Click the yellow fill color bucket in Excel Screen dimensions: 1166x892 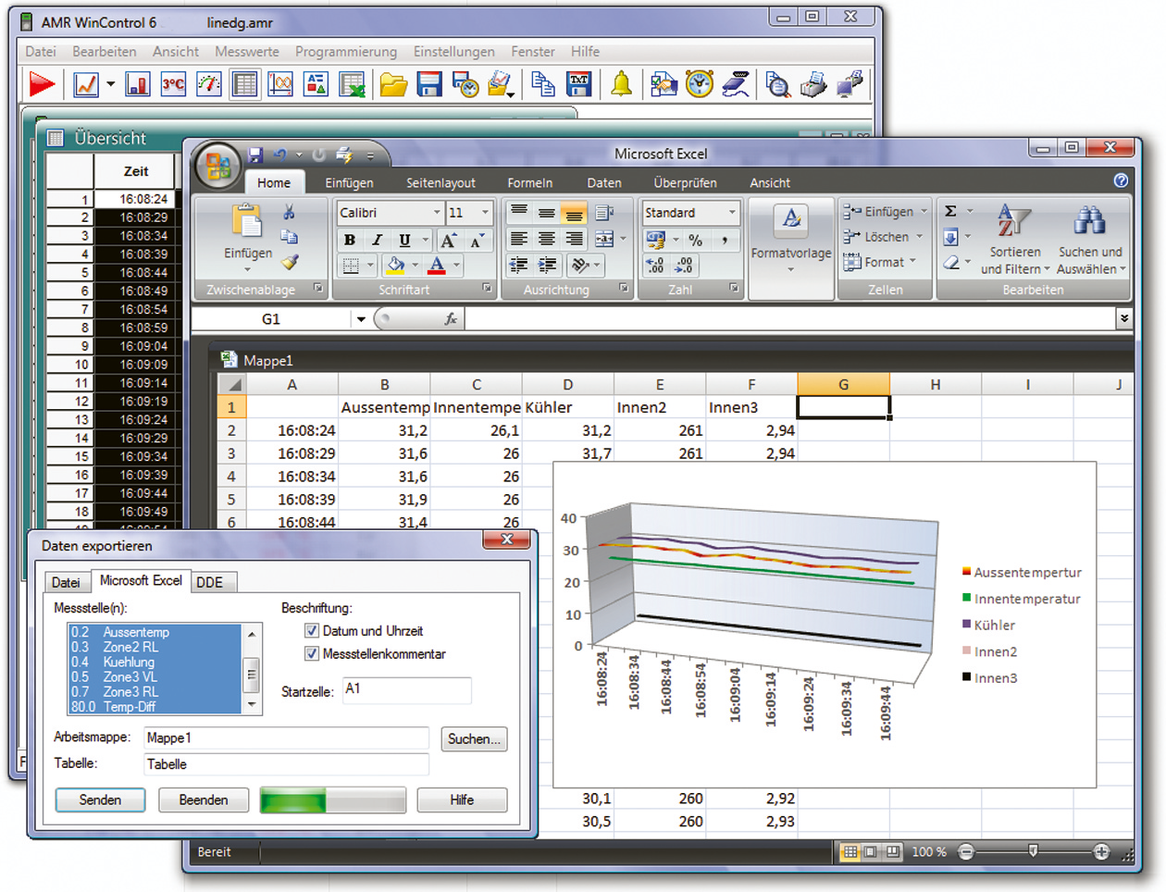tap(396, 266)
